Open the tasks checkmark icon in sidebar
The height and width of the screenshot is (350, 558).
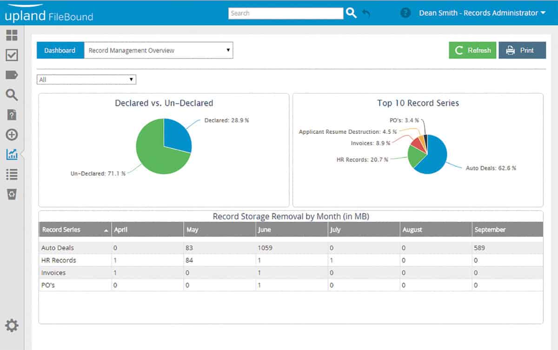12,55
